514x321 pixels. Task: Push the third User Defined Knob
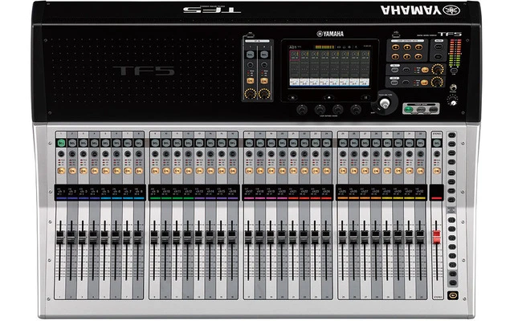coord(338,109)
